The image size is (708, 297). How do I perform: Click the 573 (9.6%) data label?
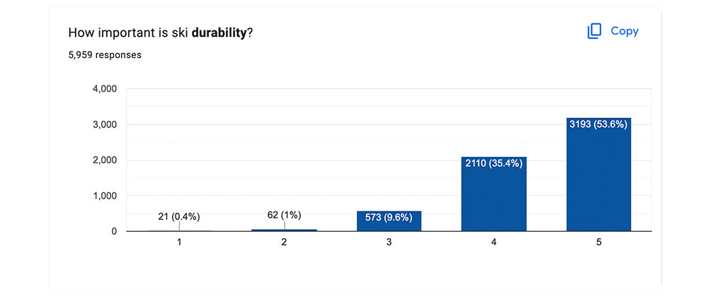[x=389, y=218]
